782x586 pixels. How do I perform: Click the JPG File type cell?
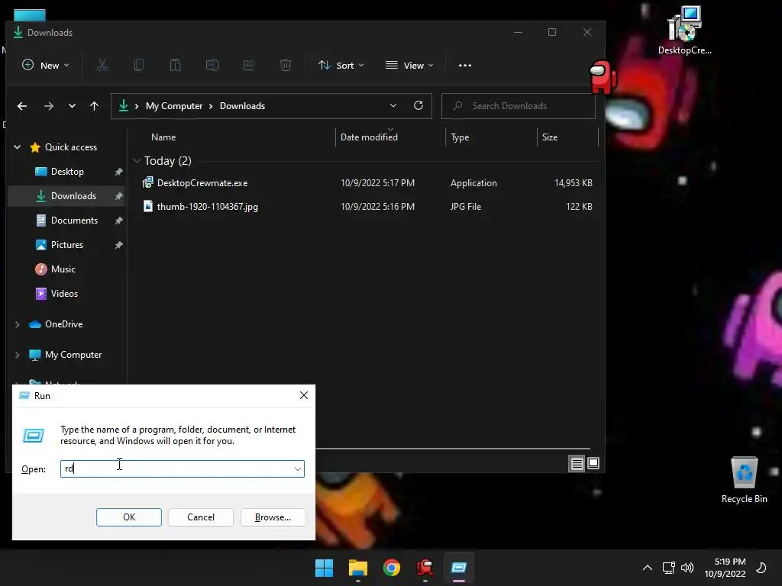(x=466, y=206)
